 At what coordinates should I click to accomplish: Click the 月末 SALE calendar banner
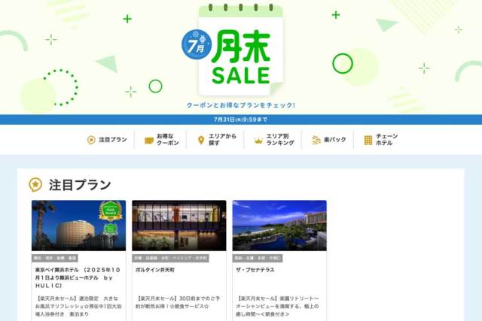(x=241, y=50)
